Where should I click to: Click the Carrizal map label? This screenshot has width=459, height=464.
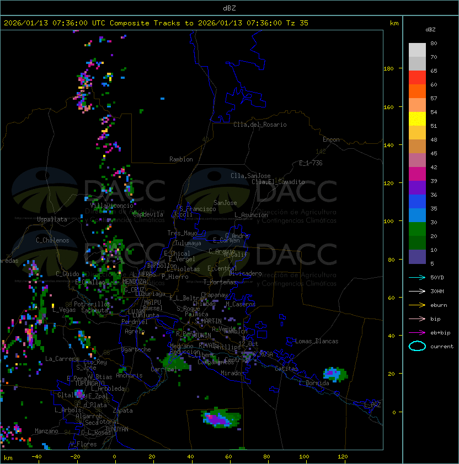(x=164, y=369)
